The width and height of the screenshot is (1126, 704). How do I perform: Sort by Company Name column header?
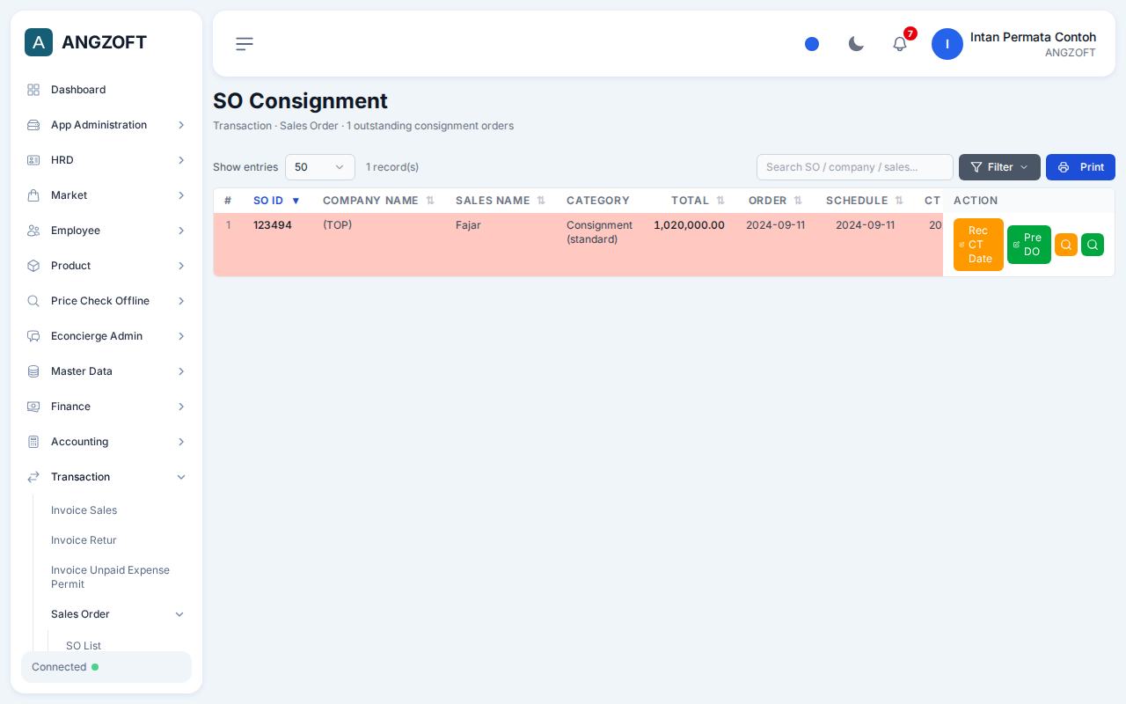(x=378, y=201)
